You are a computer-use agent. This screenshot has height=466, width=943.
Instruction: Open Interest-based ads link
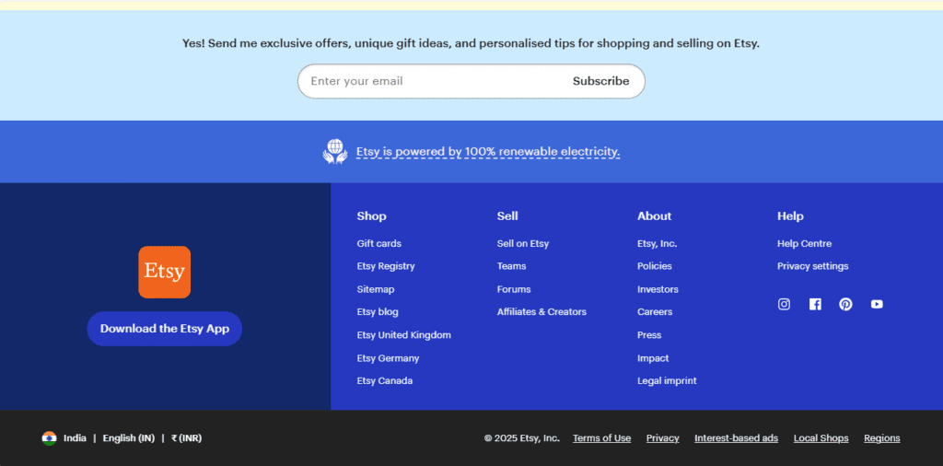(736, 438)
